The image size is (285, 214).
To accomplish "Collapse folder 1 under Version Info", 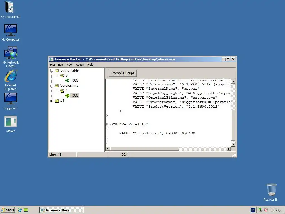I will point(57,91).
